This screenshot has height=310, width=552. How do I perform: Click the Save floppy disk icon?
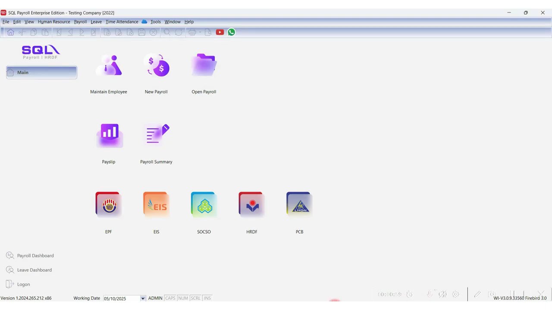pyautogui.click(x=141, y=32)
